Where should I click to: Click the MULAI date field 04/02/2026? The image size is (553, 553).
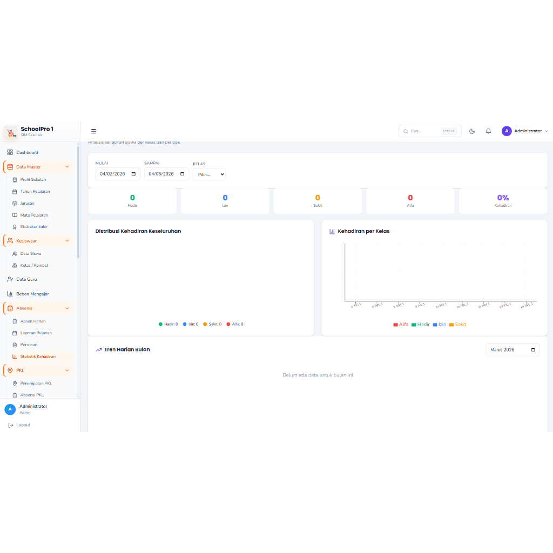point(118,174)
